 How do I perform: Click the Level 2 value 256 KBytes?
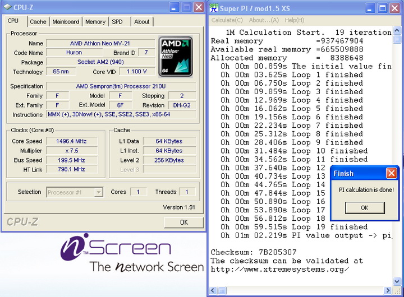tap(169, 160)
